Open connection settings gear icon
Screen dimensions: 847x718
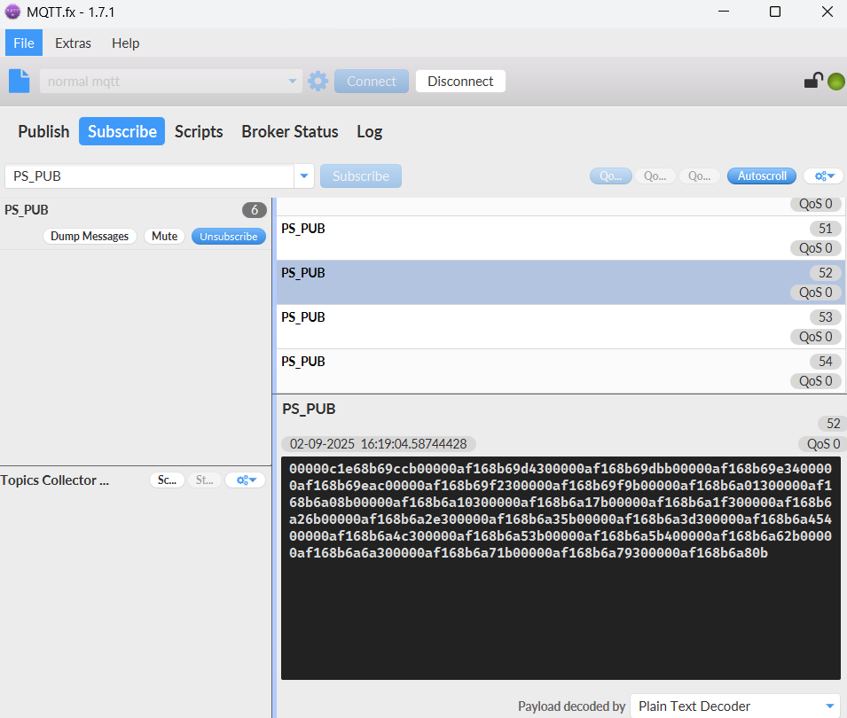[x=318, y=81]
